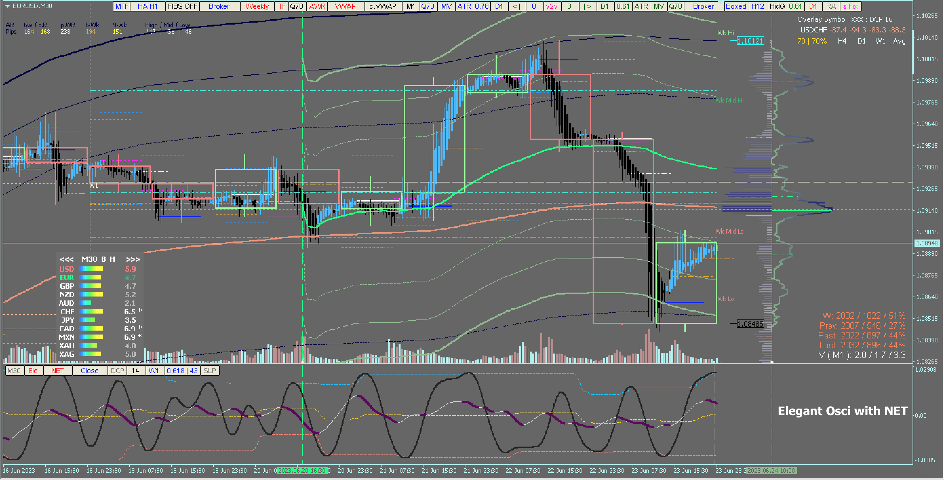Open the Weekly period selector button

[x=257, y=6]
